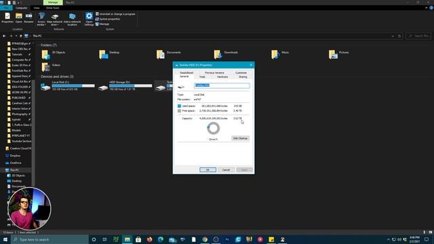Open Sticky Notes from the taskbar
The image size is (434, 244).
(271, 239)
